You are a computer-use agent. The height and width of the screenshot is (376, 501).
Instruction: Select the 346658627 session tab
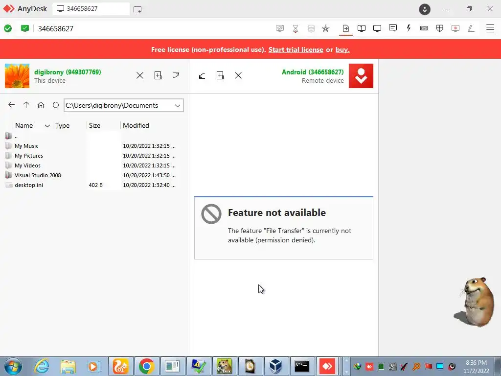(91, 9)
